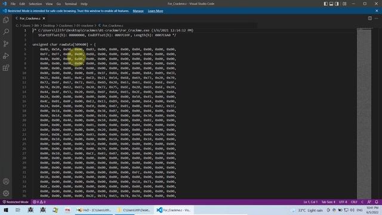
Task: Click the Manage link in the banner
Action: (138, 11)
